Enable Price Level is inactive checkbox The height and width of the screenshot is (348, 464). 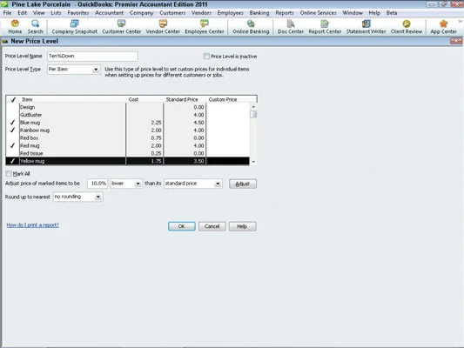point(206,57)
